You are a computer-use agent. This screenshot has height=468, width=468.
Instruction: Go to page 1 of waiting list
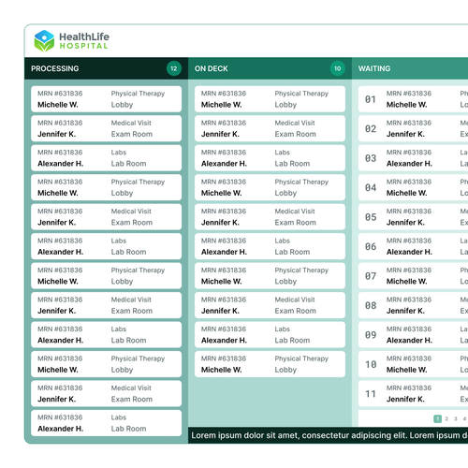(x=438, y=418)
